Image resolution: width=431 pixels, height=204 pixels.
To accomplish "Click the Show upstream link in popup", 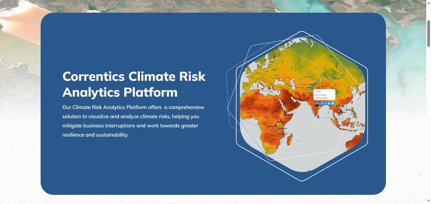I will click(x=321, y=95).
